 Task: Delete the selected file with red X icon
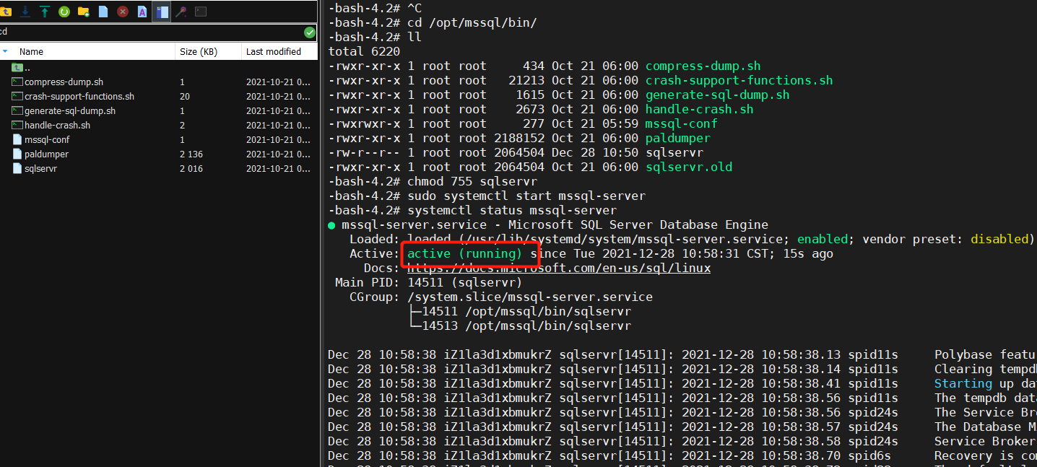[123, 11]
